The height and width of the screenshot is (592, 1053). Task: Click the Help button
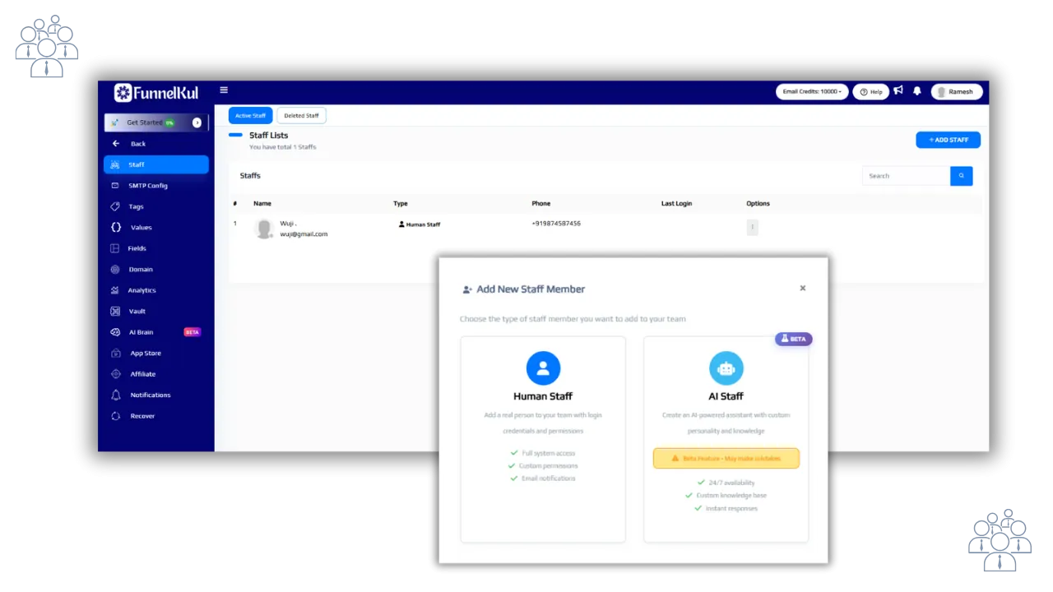tap(870, 92)
